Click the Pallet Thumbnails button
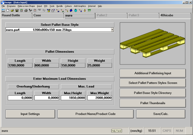The height and width of the screenshot is (135, 193). click(x=153, y=103)
